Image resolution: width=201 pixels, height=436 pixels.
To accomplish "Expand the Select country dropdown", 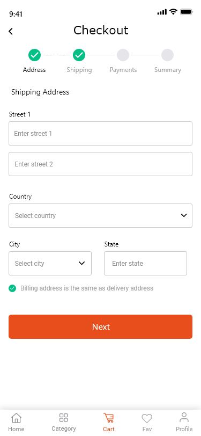I will click(101, 215).
